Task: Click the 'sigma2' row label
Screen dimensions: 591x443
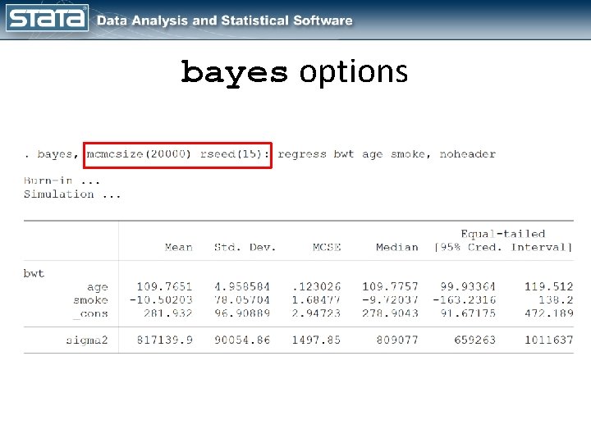Action: [87, 340]
